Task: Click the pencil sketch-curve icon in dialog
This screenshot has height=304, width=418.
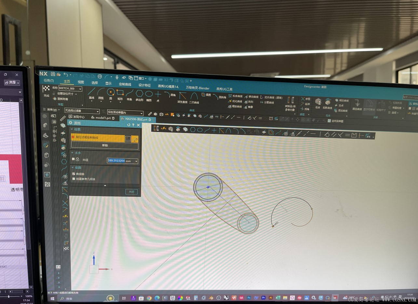Action: (x=136, y=139)
